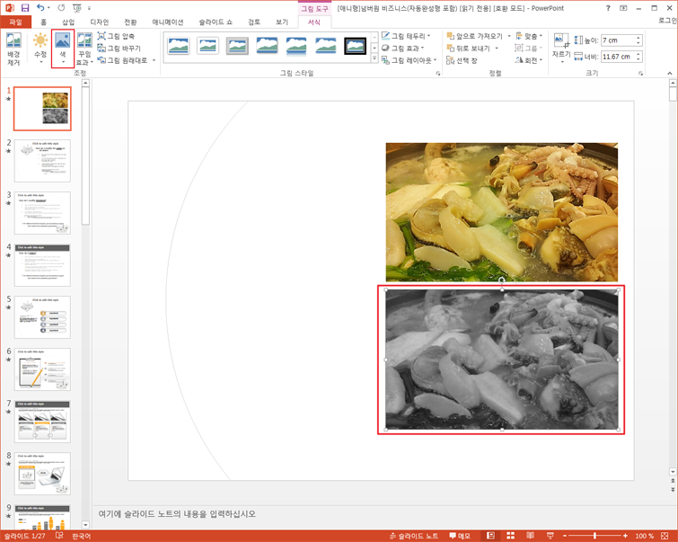Open the 뒤로 보내기 dropdown arrow
Screen dimensions: 678x542
coord(497,48)
